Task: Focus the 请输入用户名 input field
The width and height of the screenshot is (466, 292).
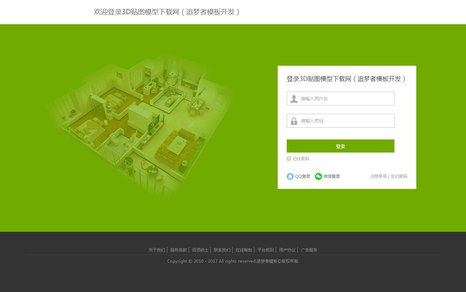Action: (345, 99)
